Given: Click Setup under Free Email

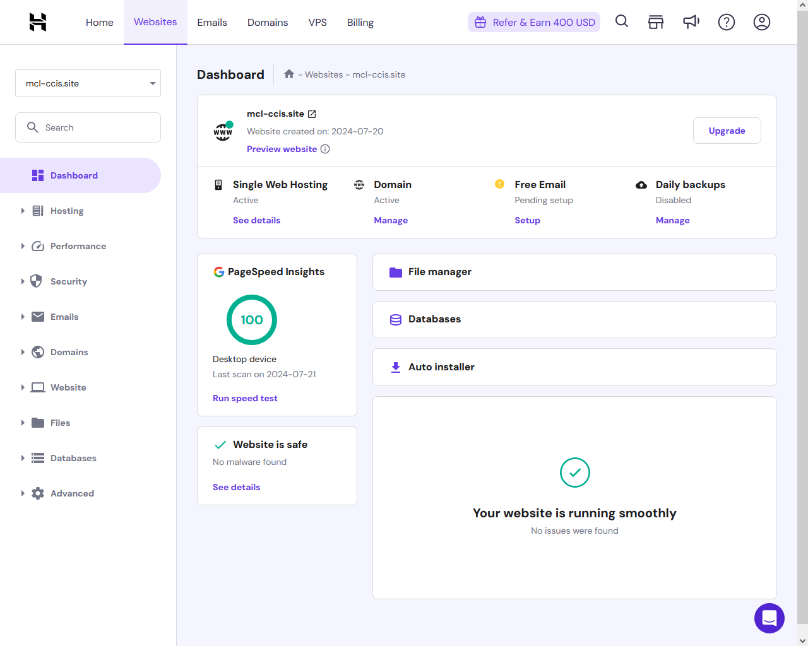Looking at the screenshot, I should point(527,220).
